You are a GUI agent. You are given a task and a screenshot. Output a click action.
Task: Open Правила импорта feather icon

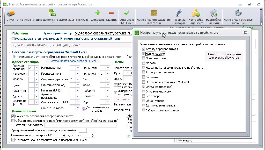(179, 13)
